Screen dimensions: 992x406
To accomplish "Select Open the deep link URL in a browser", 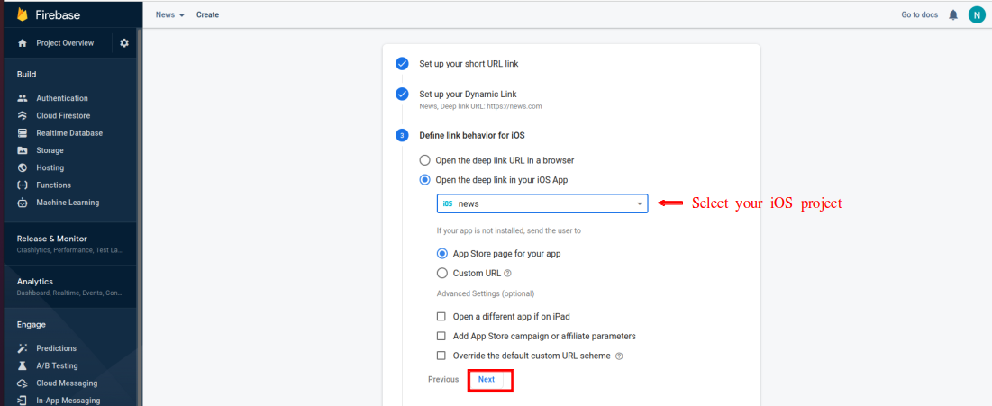I will [425, 160].
